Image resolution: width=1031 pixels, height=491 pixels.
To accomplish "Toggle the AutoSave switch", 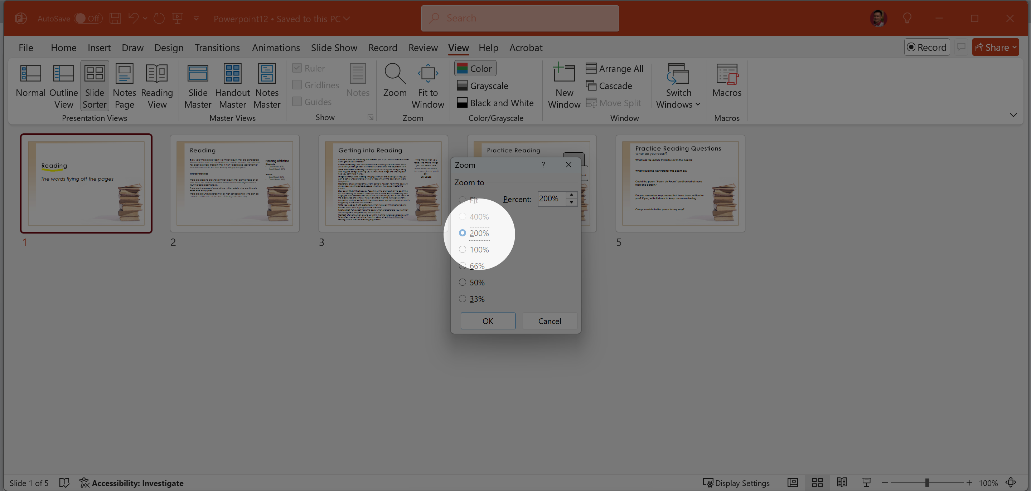I will tap(88, 18).
